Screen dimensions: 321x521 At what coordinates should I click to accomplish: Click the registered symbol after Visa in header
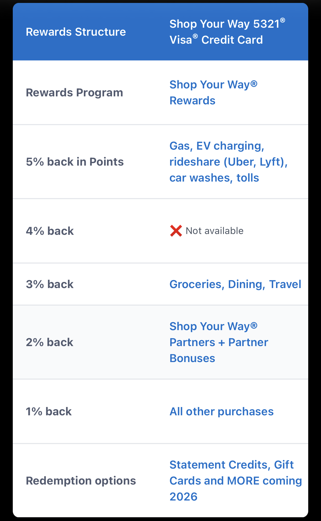[195, 36]
